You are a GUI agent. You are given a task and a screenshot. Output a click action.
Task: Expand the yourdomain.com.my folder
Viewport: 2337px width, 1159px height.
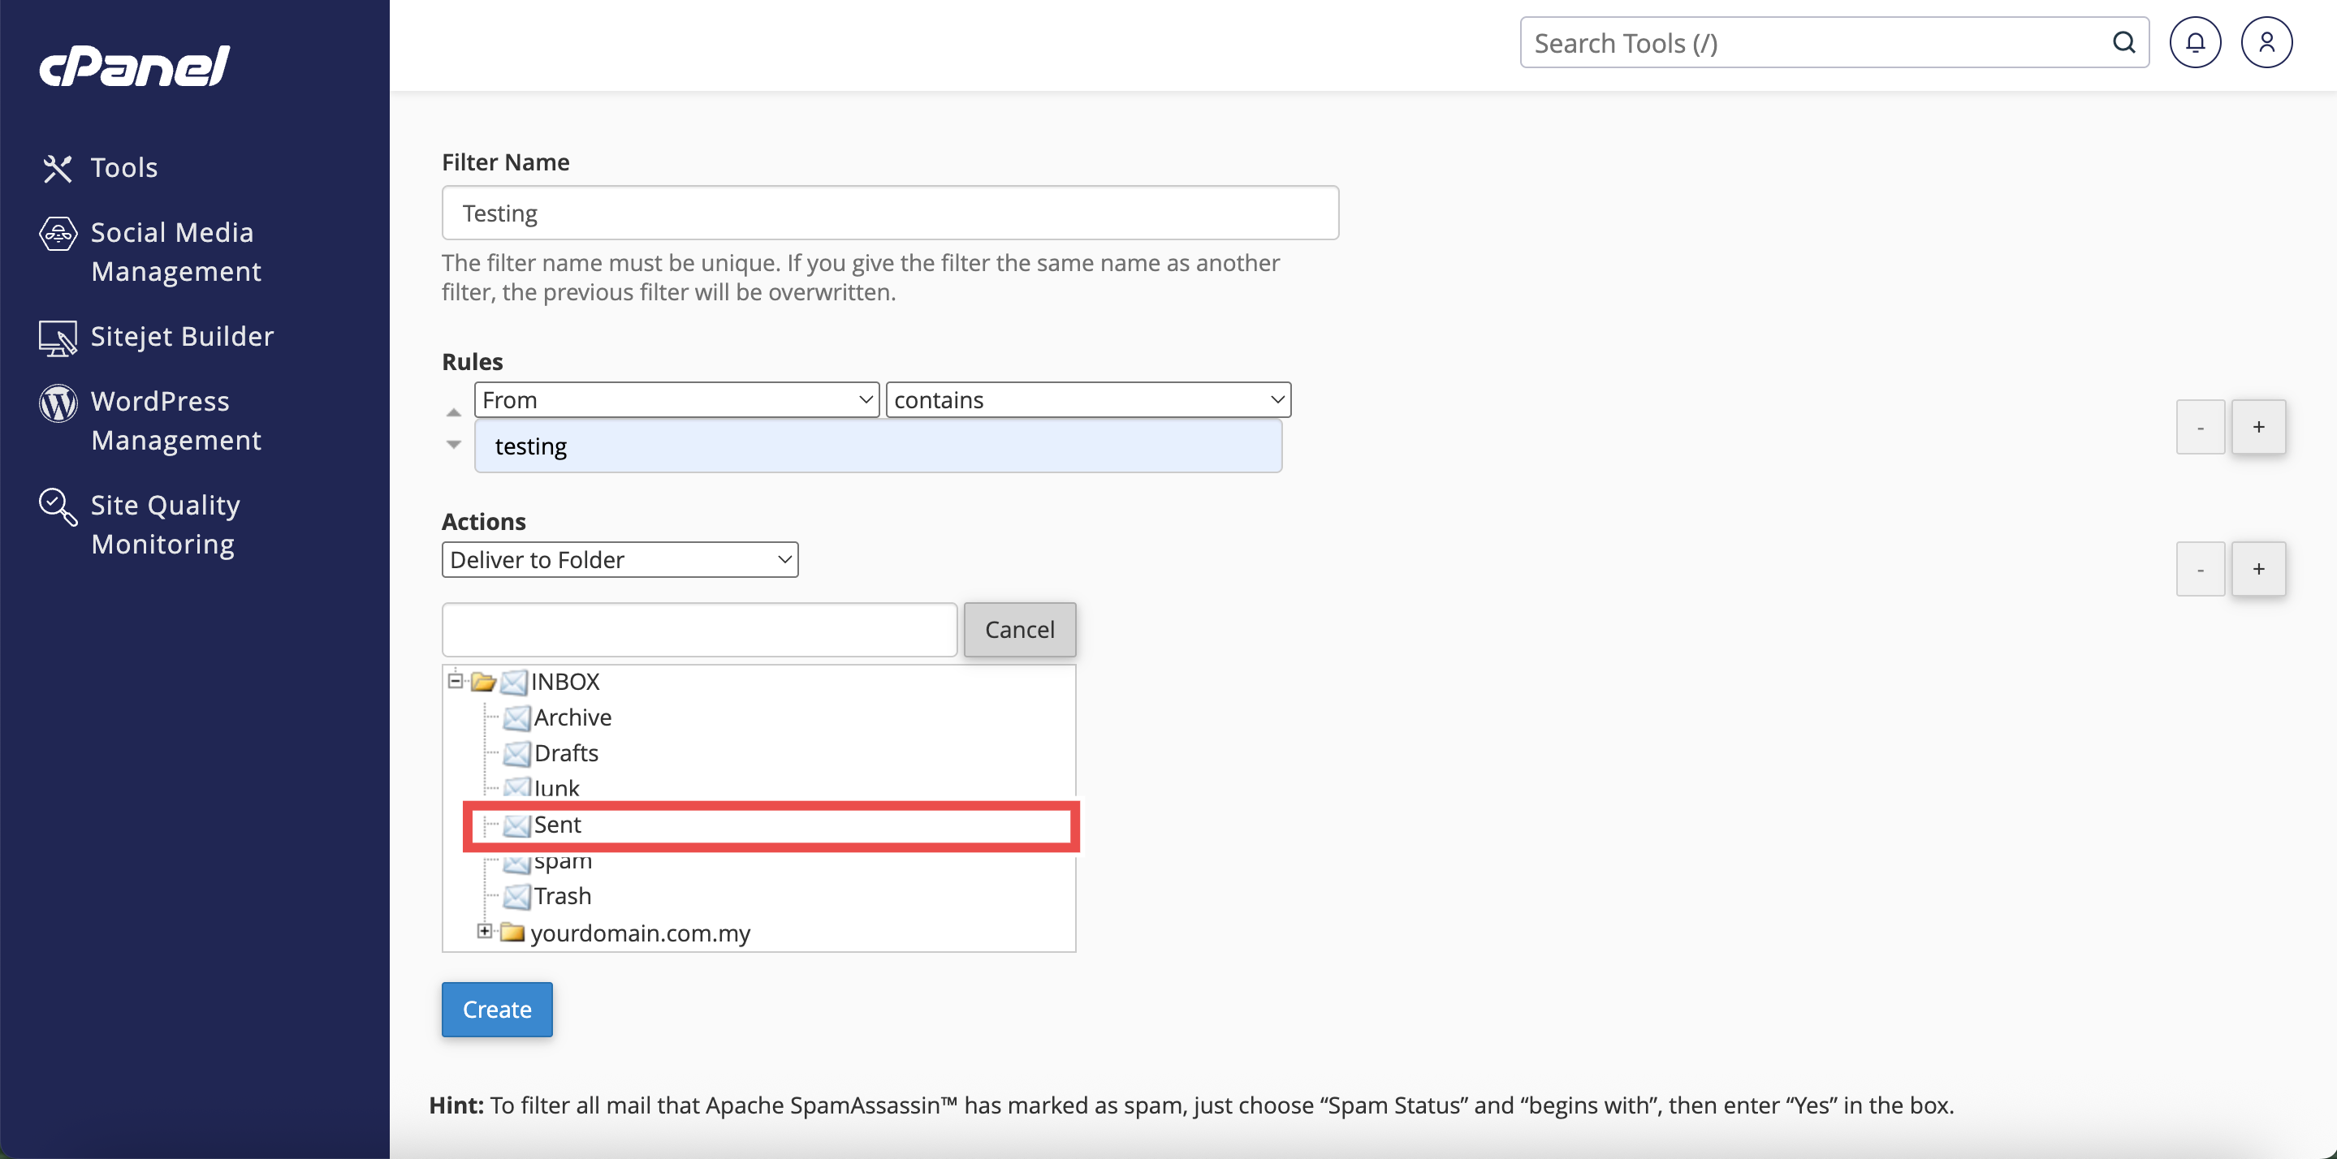(x=485, y=932)
